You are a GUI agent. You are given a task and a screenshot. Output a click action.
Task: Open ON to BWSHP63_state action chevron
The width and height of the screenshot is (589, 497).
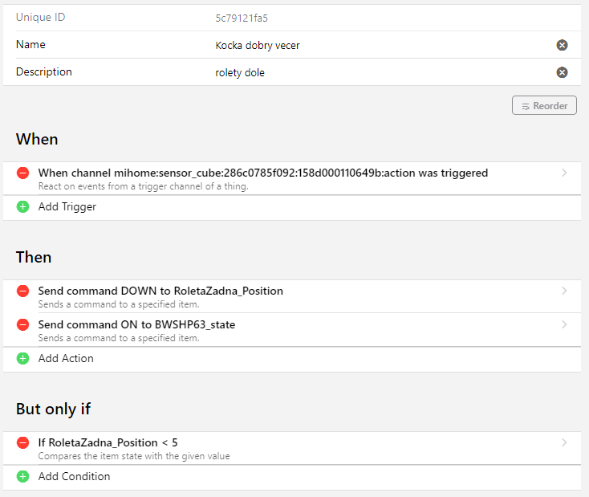pyautogui.click(x=564, y=324)
